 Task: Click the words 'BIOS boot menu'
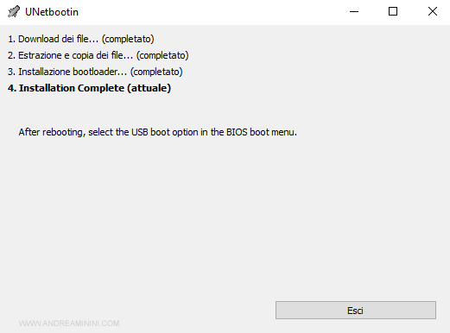(x=261, y=132)
